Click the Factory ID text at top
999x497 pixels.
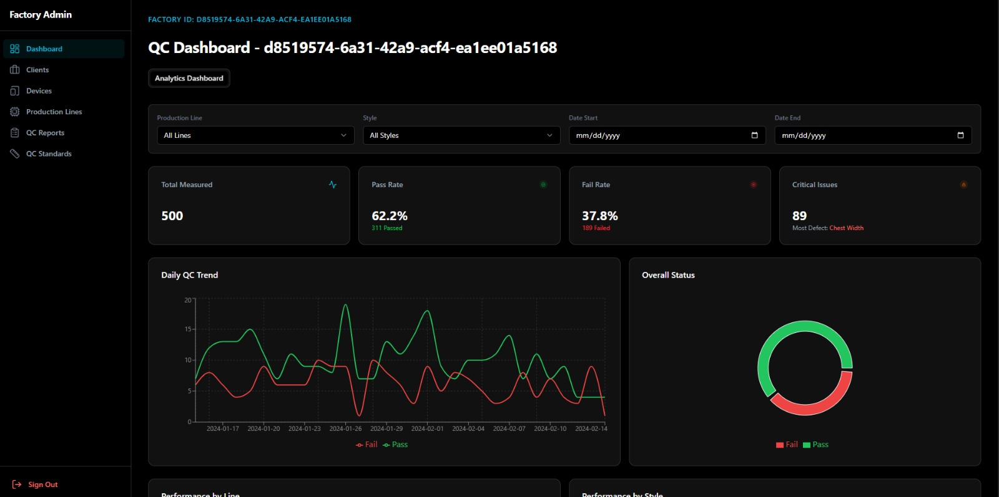coord(250,19)
